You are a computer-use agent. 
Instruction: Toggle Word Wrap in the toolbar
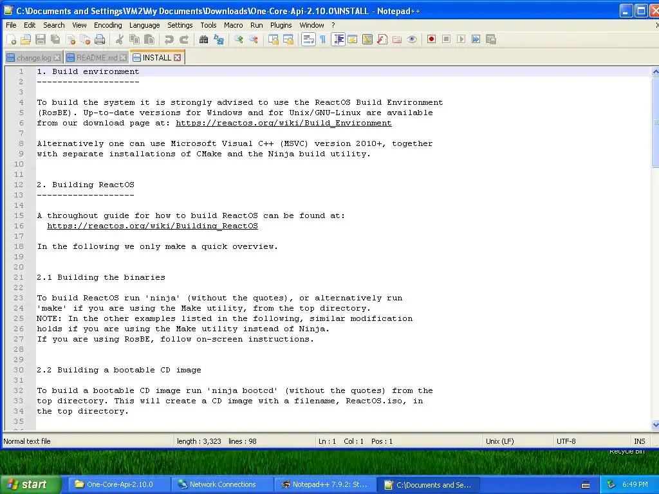coord(308,39)
